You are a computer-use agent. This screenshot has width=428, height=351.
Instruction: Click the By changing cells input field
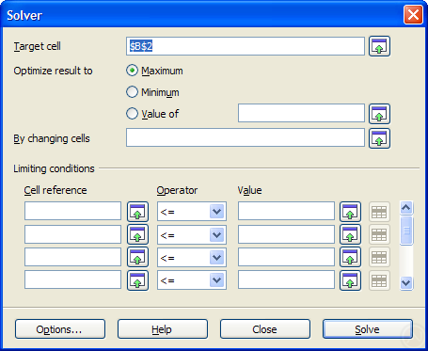click(x=246, y=137)
